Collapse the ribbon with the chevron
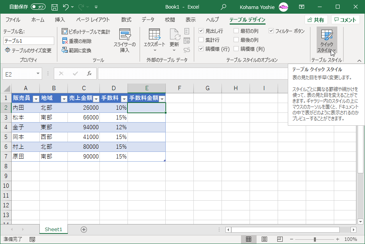365x244 pixels. click(359, 61)
